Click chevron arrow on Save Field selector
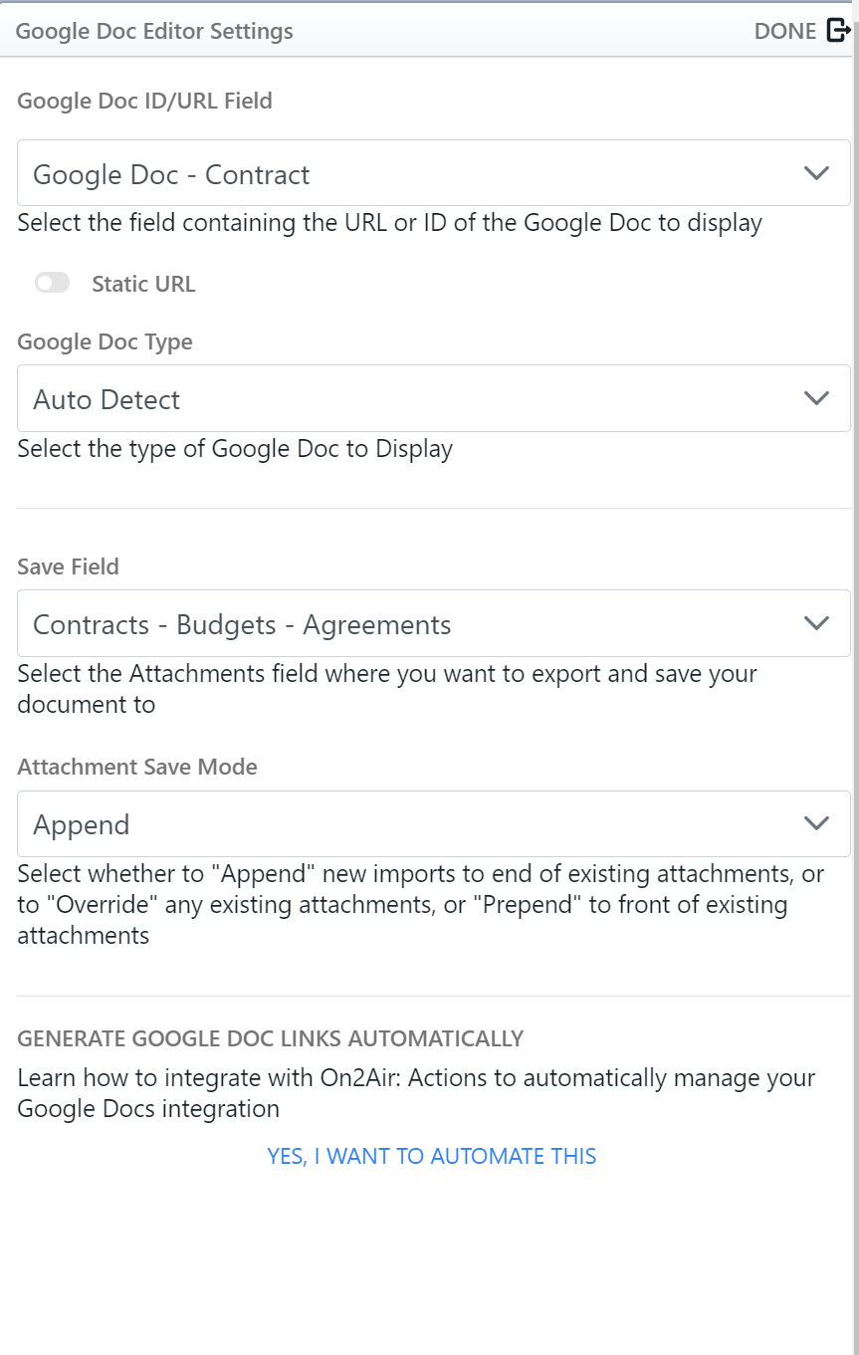Image resolution: width=859 pixels, height=1355 pixels. click(x=816, y=623)
